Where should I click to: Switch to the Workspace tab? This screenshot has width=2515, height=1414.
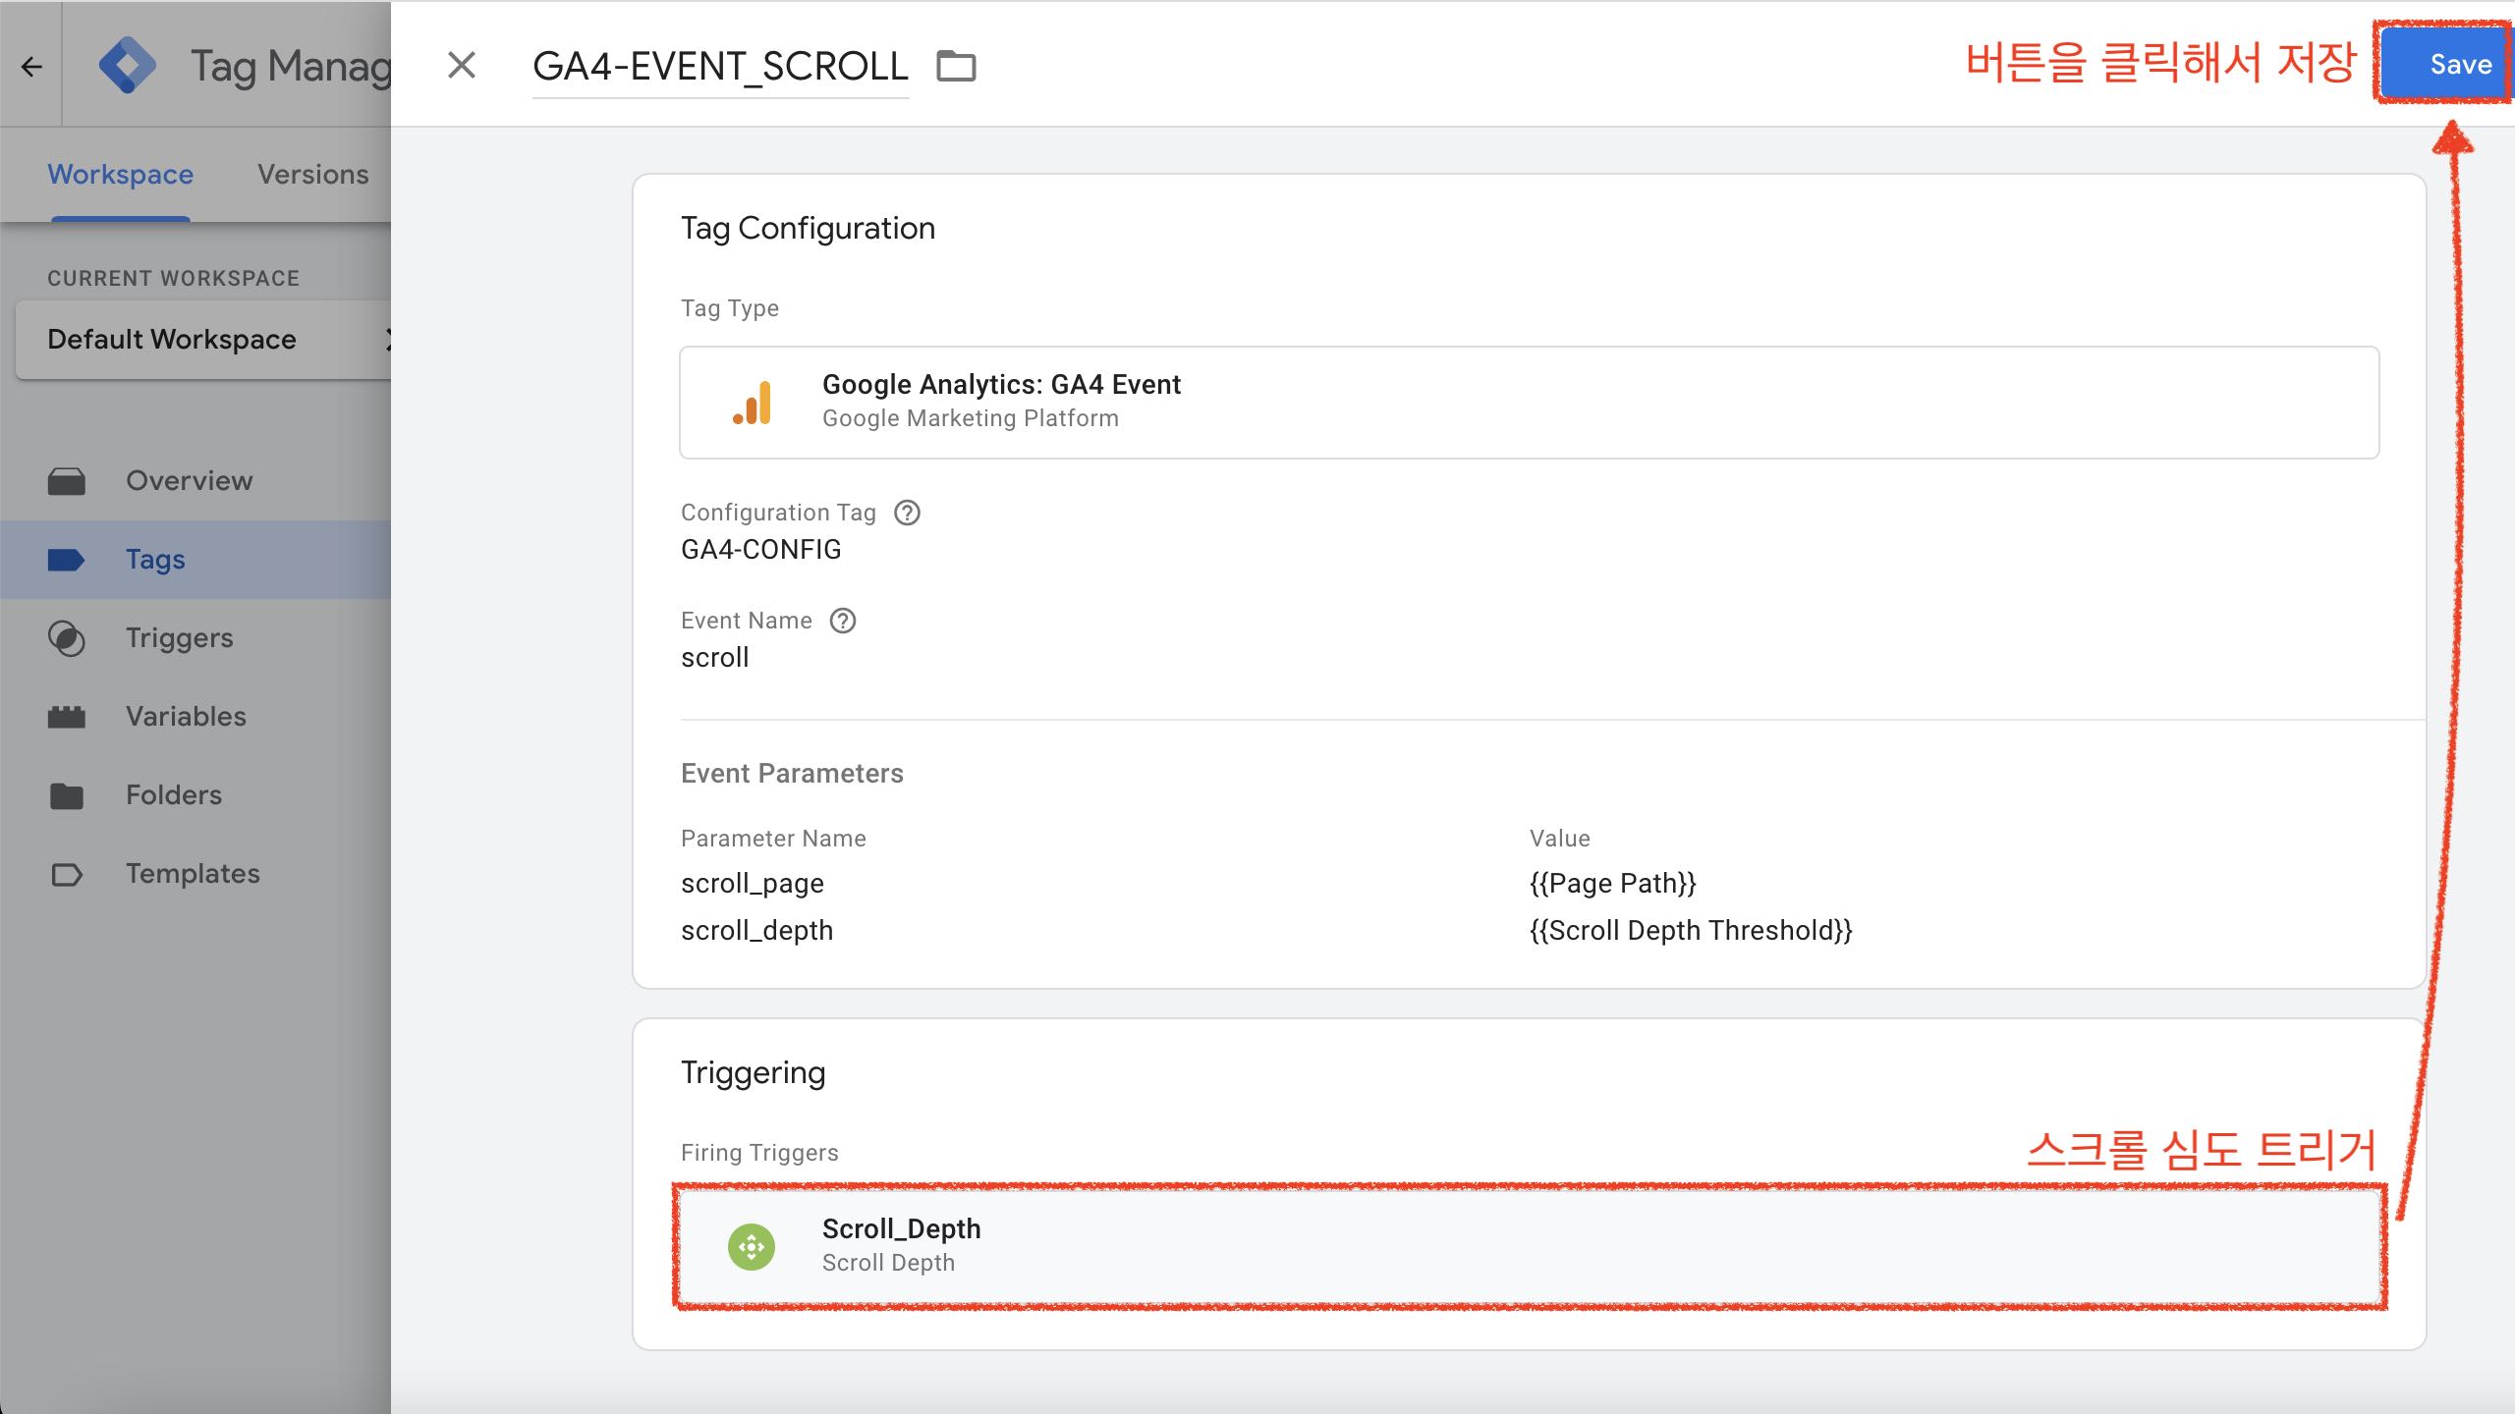(x=120, y=174)
